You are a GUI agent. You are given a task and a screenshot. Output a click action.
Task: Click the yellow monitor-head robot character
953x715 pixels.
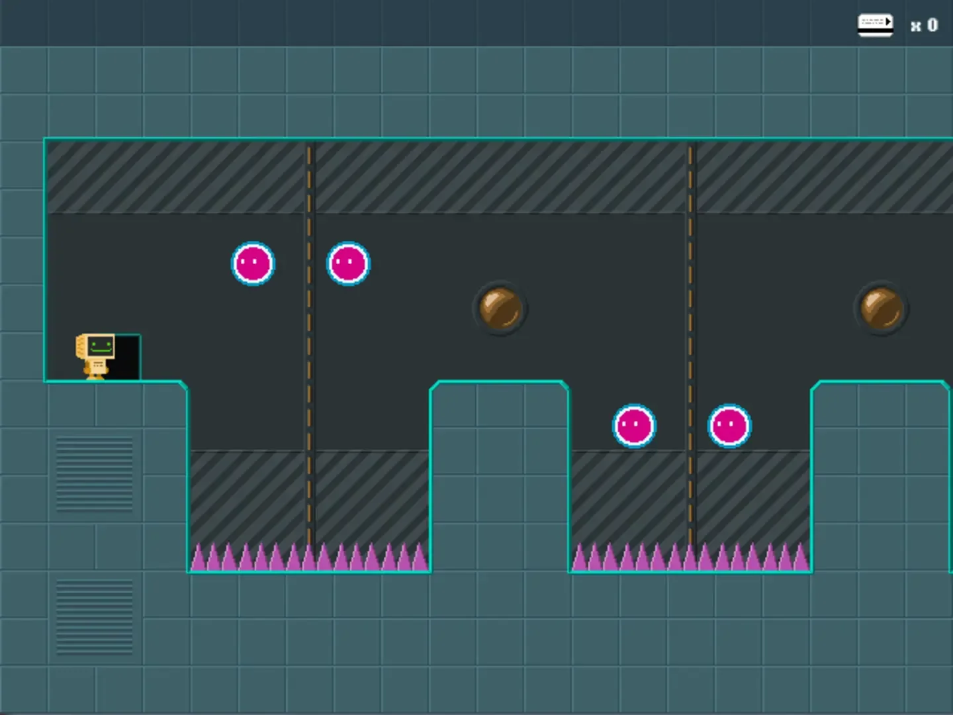click(97, 356)
